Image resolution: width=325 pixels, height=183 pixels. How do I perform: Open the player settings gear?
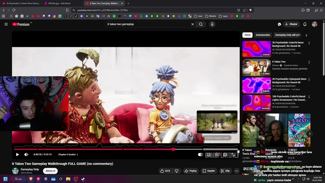(x=217, y=155)
